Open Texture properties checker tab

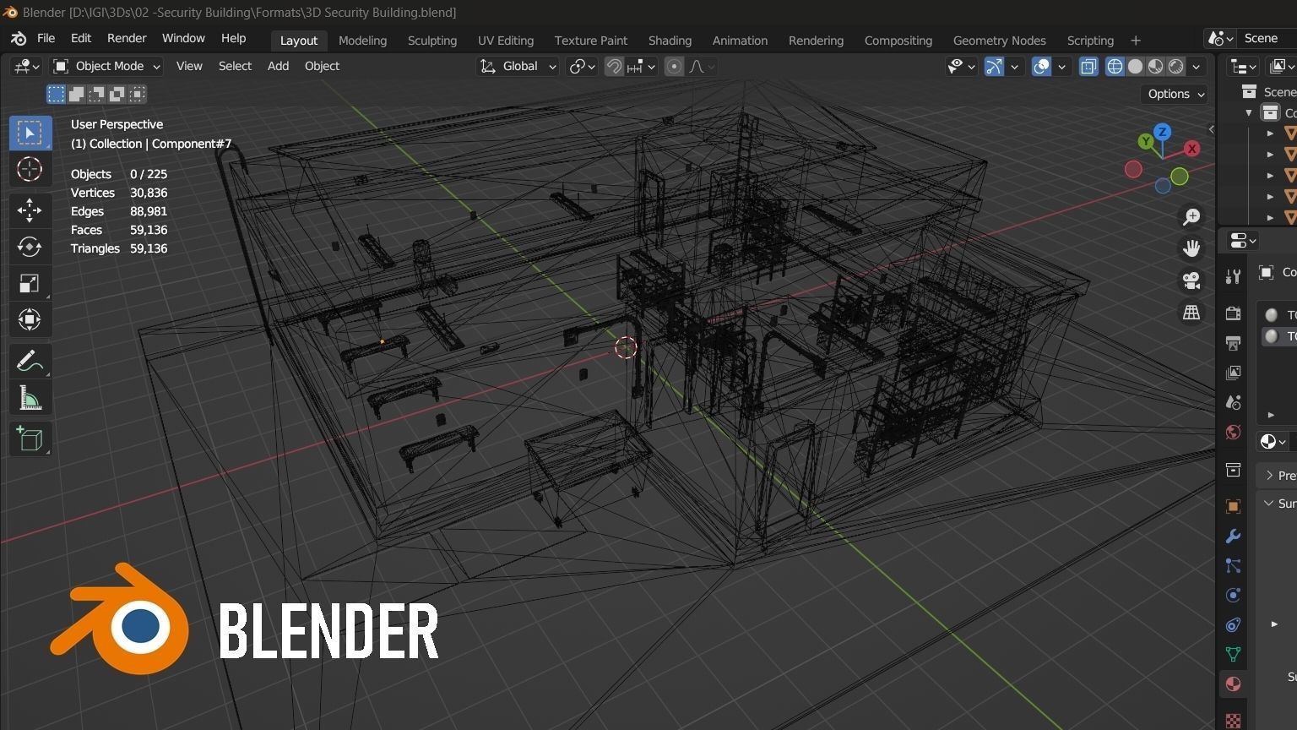point(1233,721)
